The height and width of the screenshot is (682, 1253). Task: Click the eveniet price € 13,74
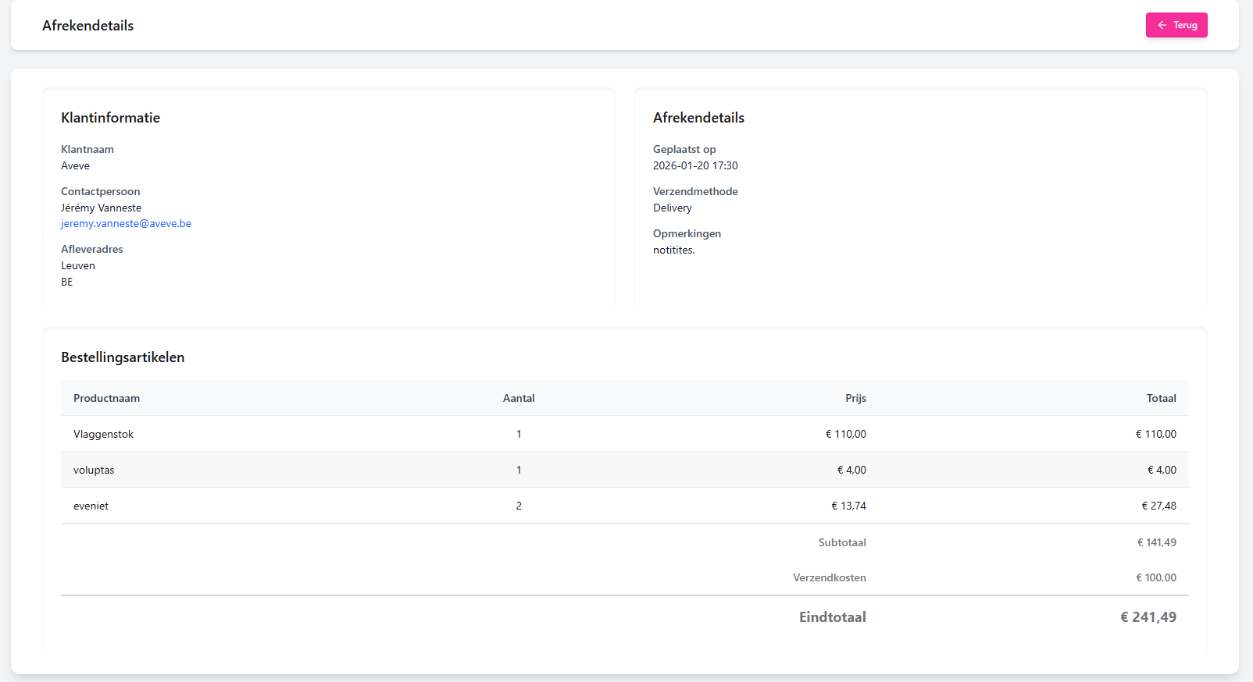pyautogui.click(x=848, y=506)
